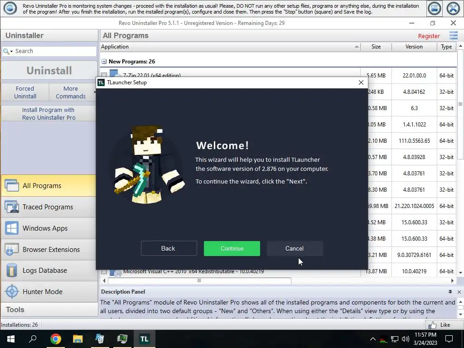Pin the Description Panel
Screen dimensions: 464x348
(450, 292)
